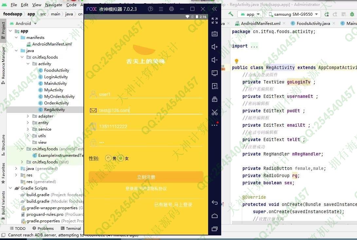Open Nox multi-instance toolbox icon
The width and height of the screenshot is (357, 240).
click(x=214, y=99)
